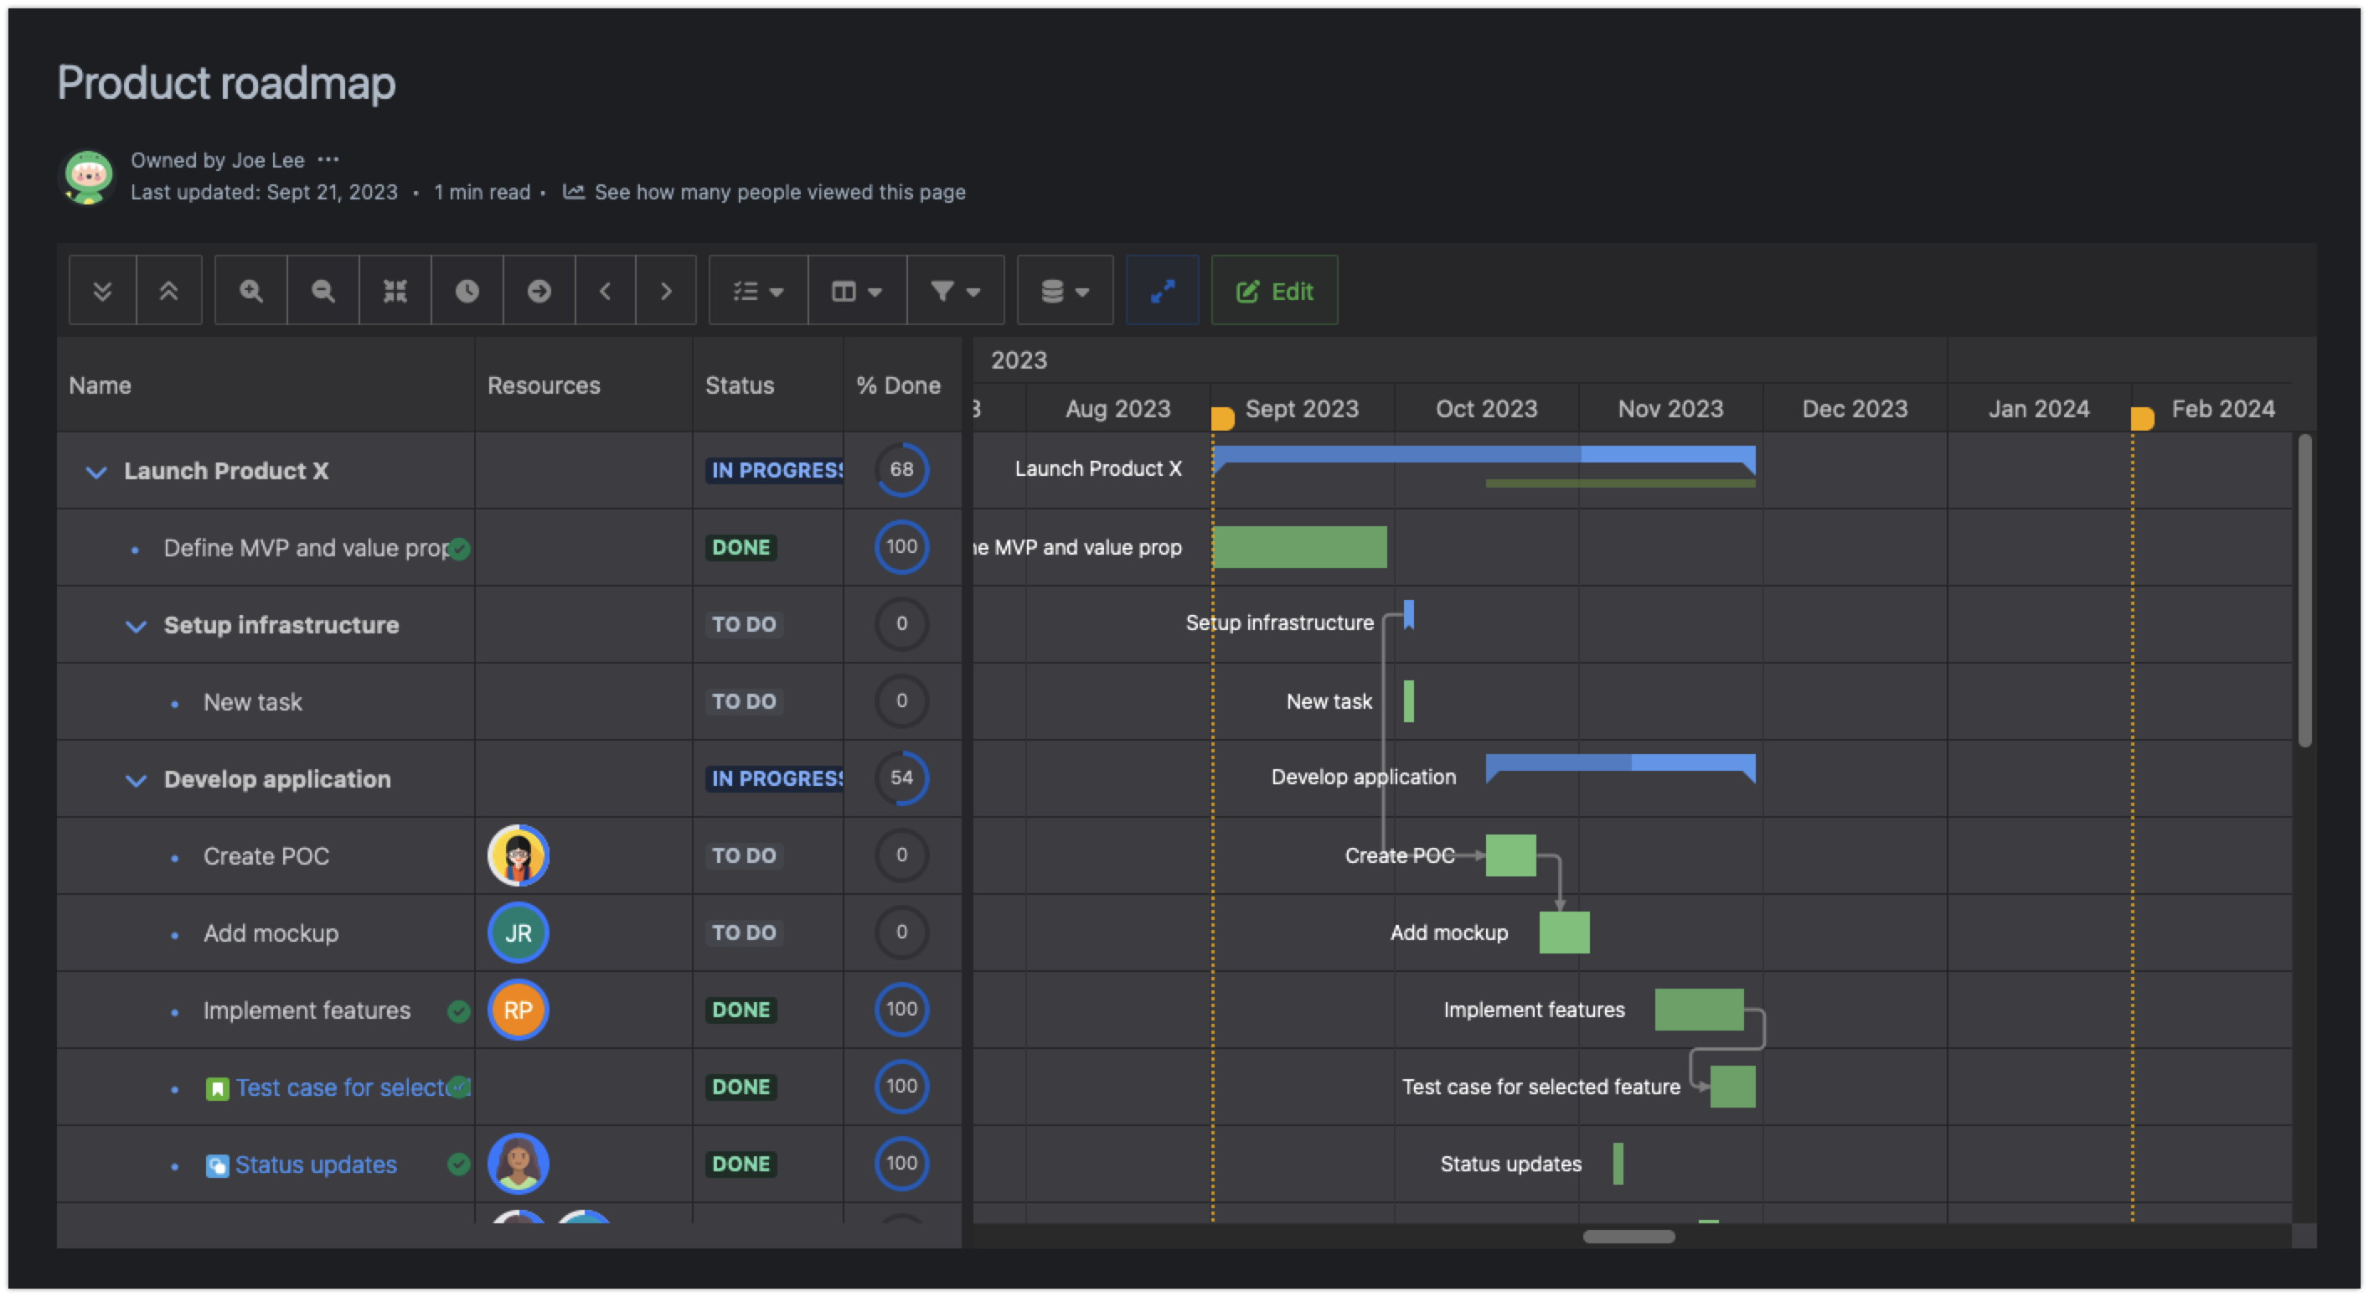
Task: Open the data source menu in the toolbar
Action: pyautogui.click(x=1064, y=290)
